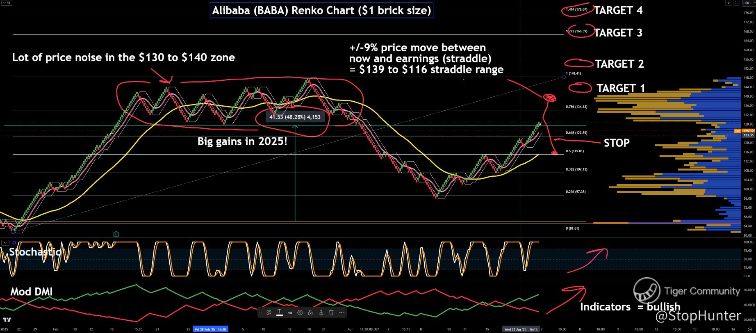
Task: Delete the selected drawing with the trash icon
Action: 331,312
